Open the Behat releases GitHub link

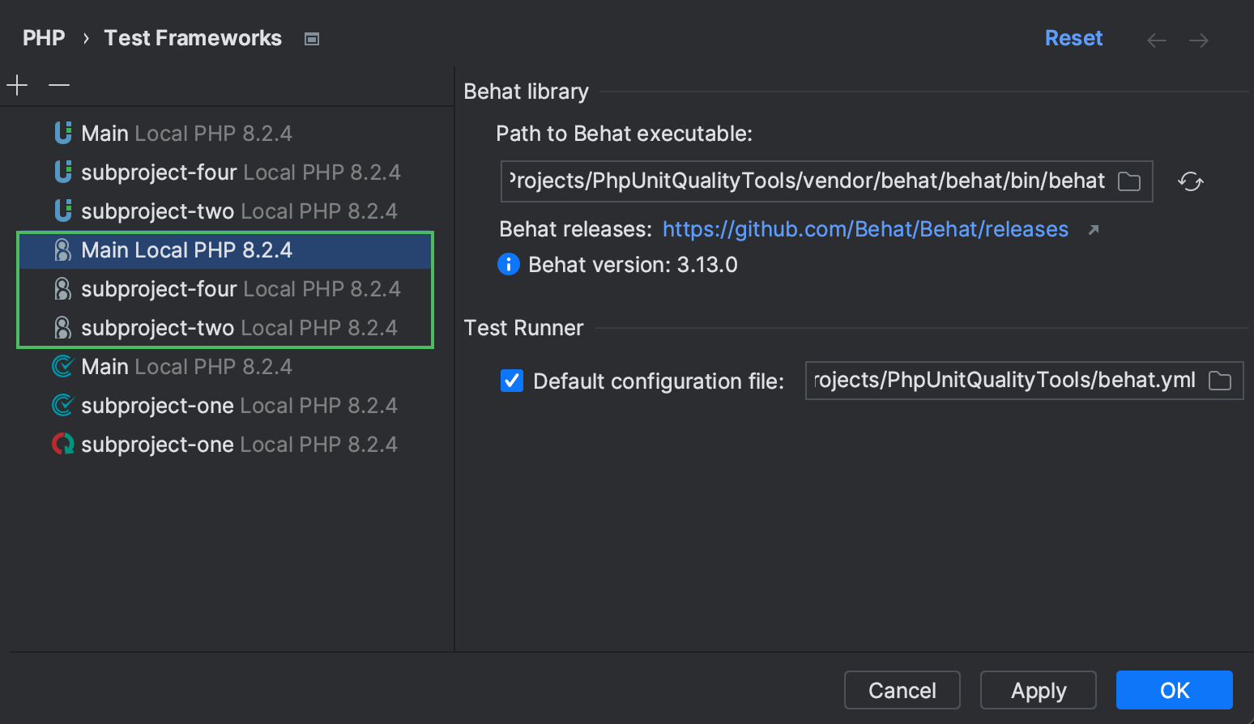[865, 229]
